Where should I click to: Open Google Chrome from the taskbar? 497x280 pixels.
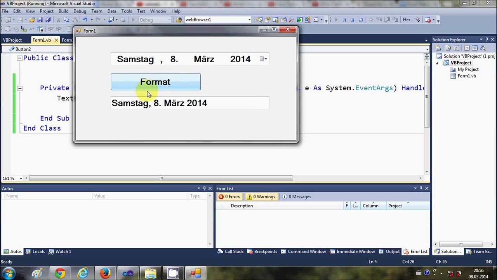pyautogui.click(x=60, y=273)
